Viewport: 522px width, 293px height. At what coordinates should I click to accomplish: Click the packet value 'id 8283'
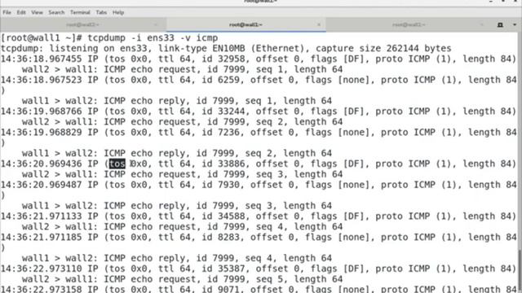220,237
